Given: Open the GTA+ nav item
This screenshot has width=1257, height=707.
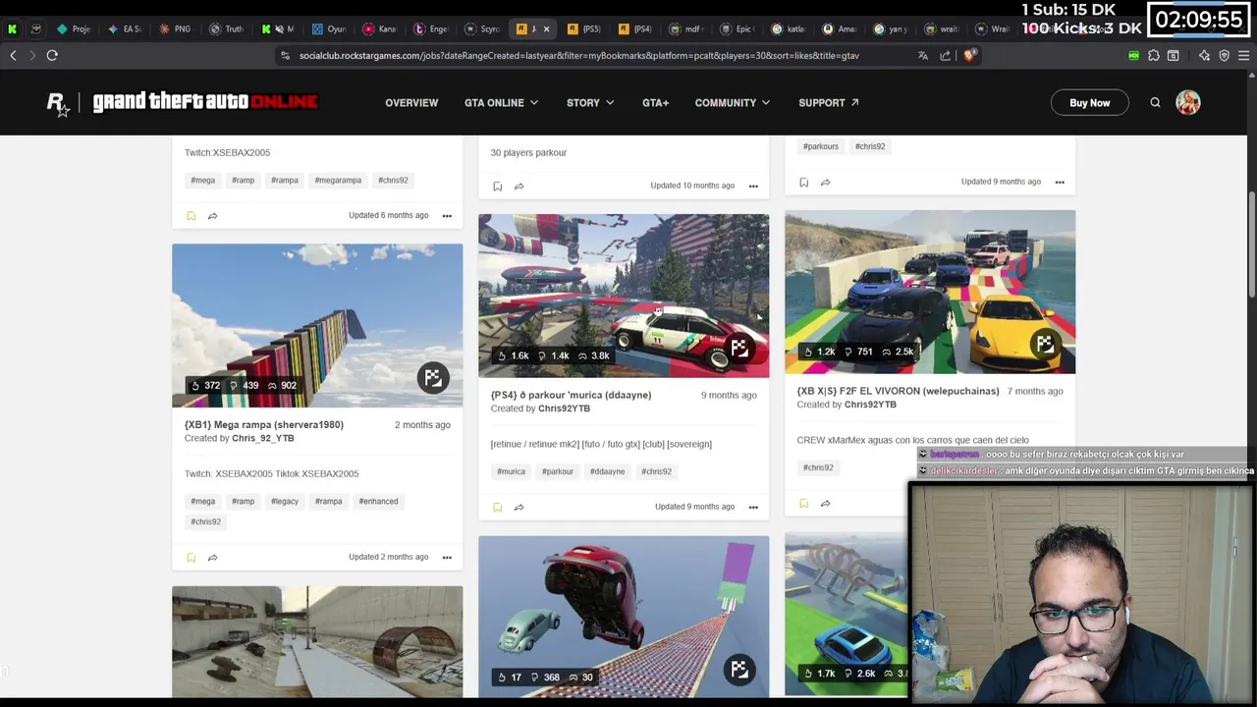Looking at the screenshot, I should tap(655, 103).
